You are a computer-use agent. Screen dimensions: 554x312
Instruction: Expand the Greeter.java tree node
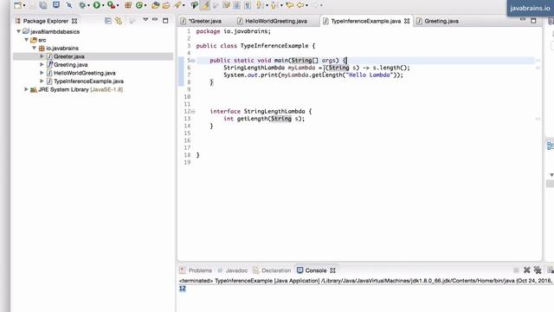tap(42, 56)
